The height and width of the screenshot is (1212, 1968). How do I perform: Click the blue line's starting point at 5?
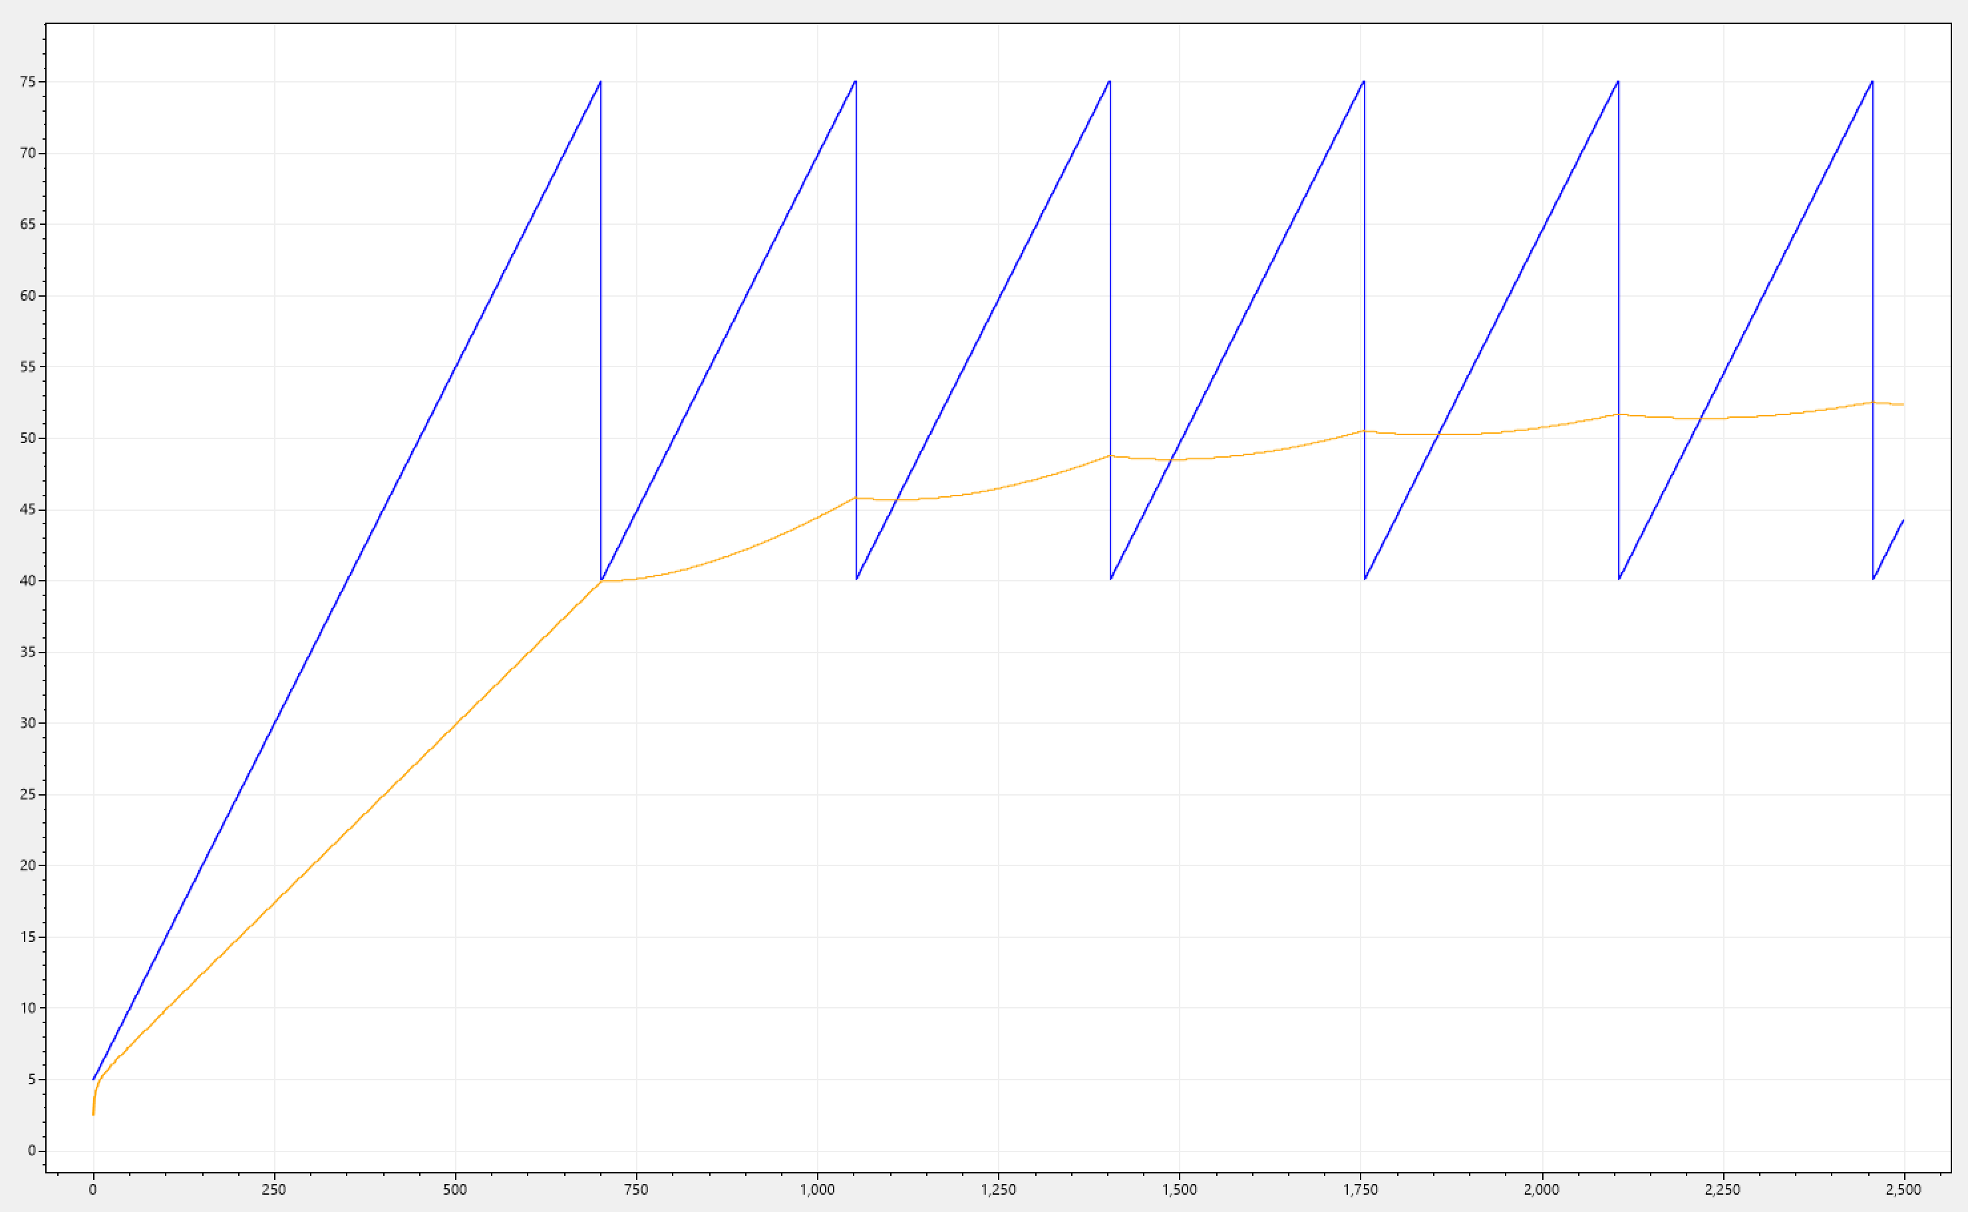(x=94, y=1078)
